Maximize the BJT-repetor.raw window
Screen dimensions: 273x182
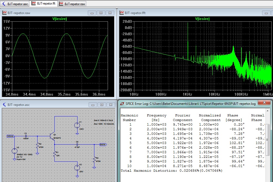101,13
